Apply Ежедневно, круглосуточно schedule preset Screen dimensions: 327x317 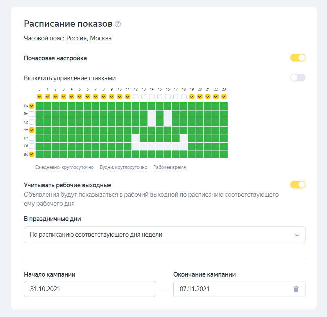click(x=65, y=167)
